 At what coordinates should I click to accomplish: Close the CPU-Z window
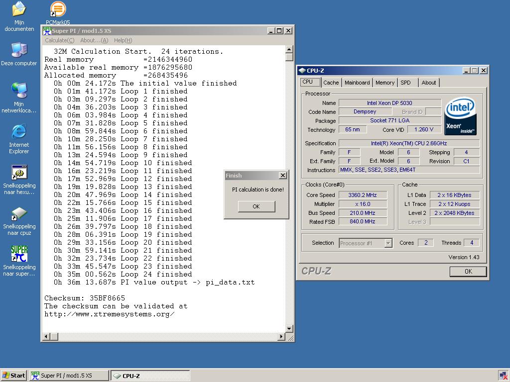484,71
